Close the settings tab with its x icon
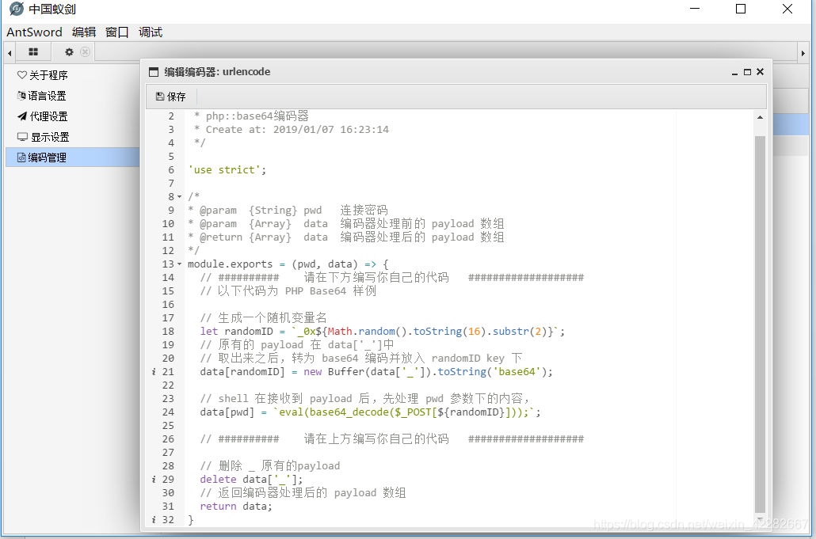This screenshot has width=816, height=539. pos(85,52)
